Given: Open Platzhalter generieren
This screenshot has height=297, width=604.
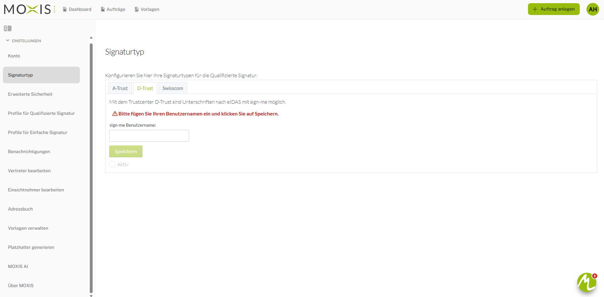Looking at the screenshot, I should point(41,247).
